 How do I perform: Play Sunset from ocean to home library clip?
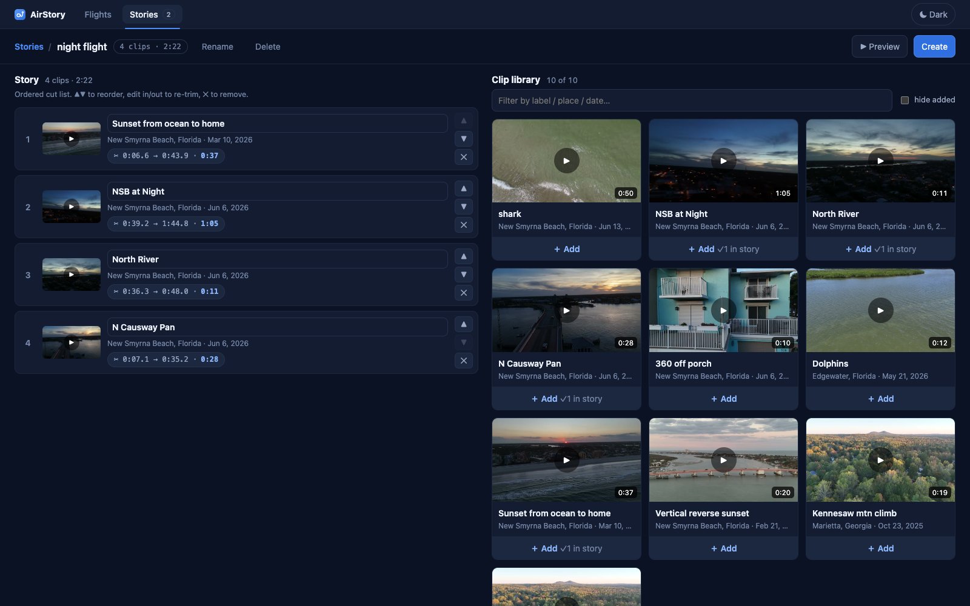(x=566, y=460)
